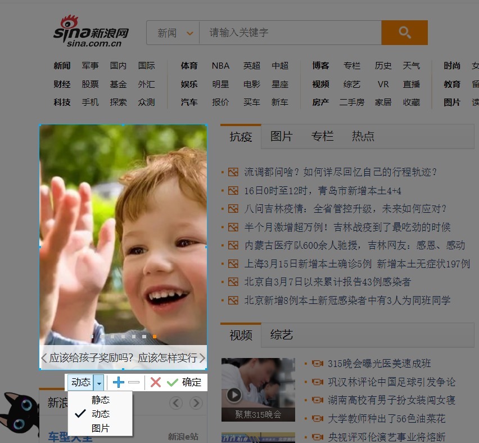
Task: Click the orange search magnifier button
Action: 404,33
